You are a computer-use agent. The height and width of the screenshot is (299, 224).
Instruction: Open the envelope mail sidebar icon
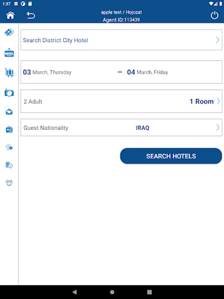(x=9, y=112)
